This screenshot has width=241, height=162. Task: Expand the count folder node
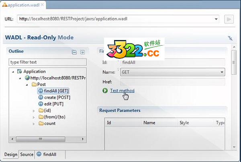coord(34,124)
